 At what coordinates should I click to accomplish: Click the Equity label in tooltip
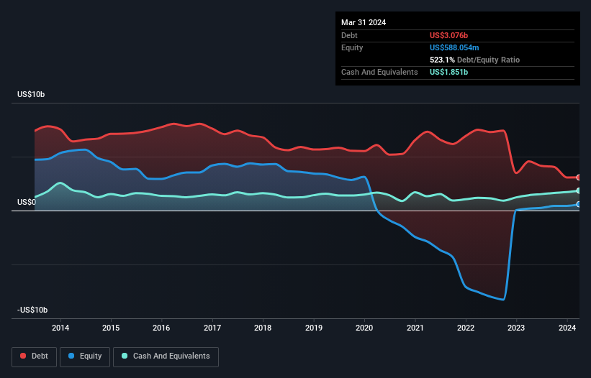[x=352, y=47]
